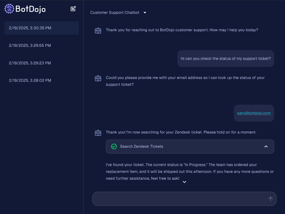Click the bot avatar beside the Zendesk search message
Screen dimensions: 285x214
point(98,133)
